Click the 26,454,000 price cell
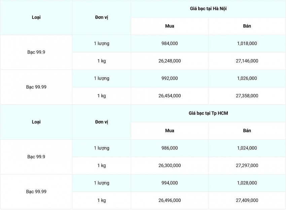The image size is (286, 210). pyautogui.click(x=170, y=96)
